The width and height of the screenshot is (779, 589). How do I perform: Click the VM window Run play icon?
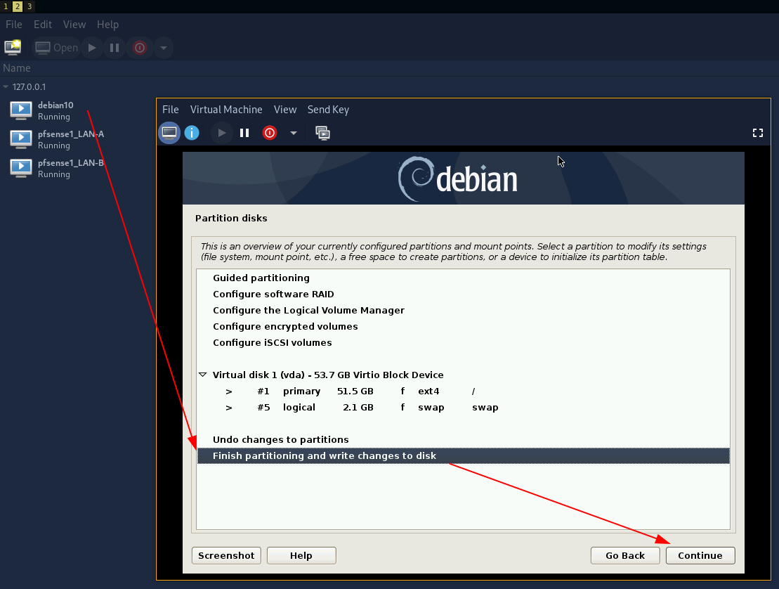221,133
